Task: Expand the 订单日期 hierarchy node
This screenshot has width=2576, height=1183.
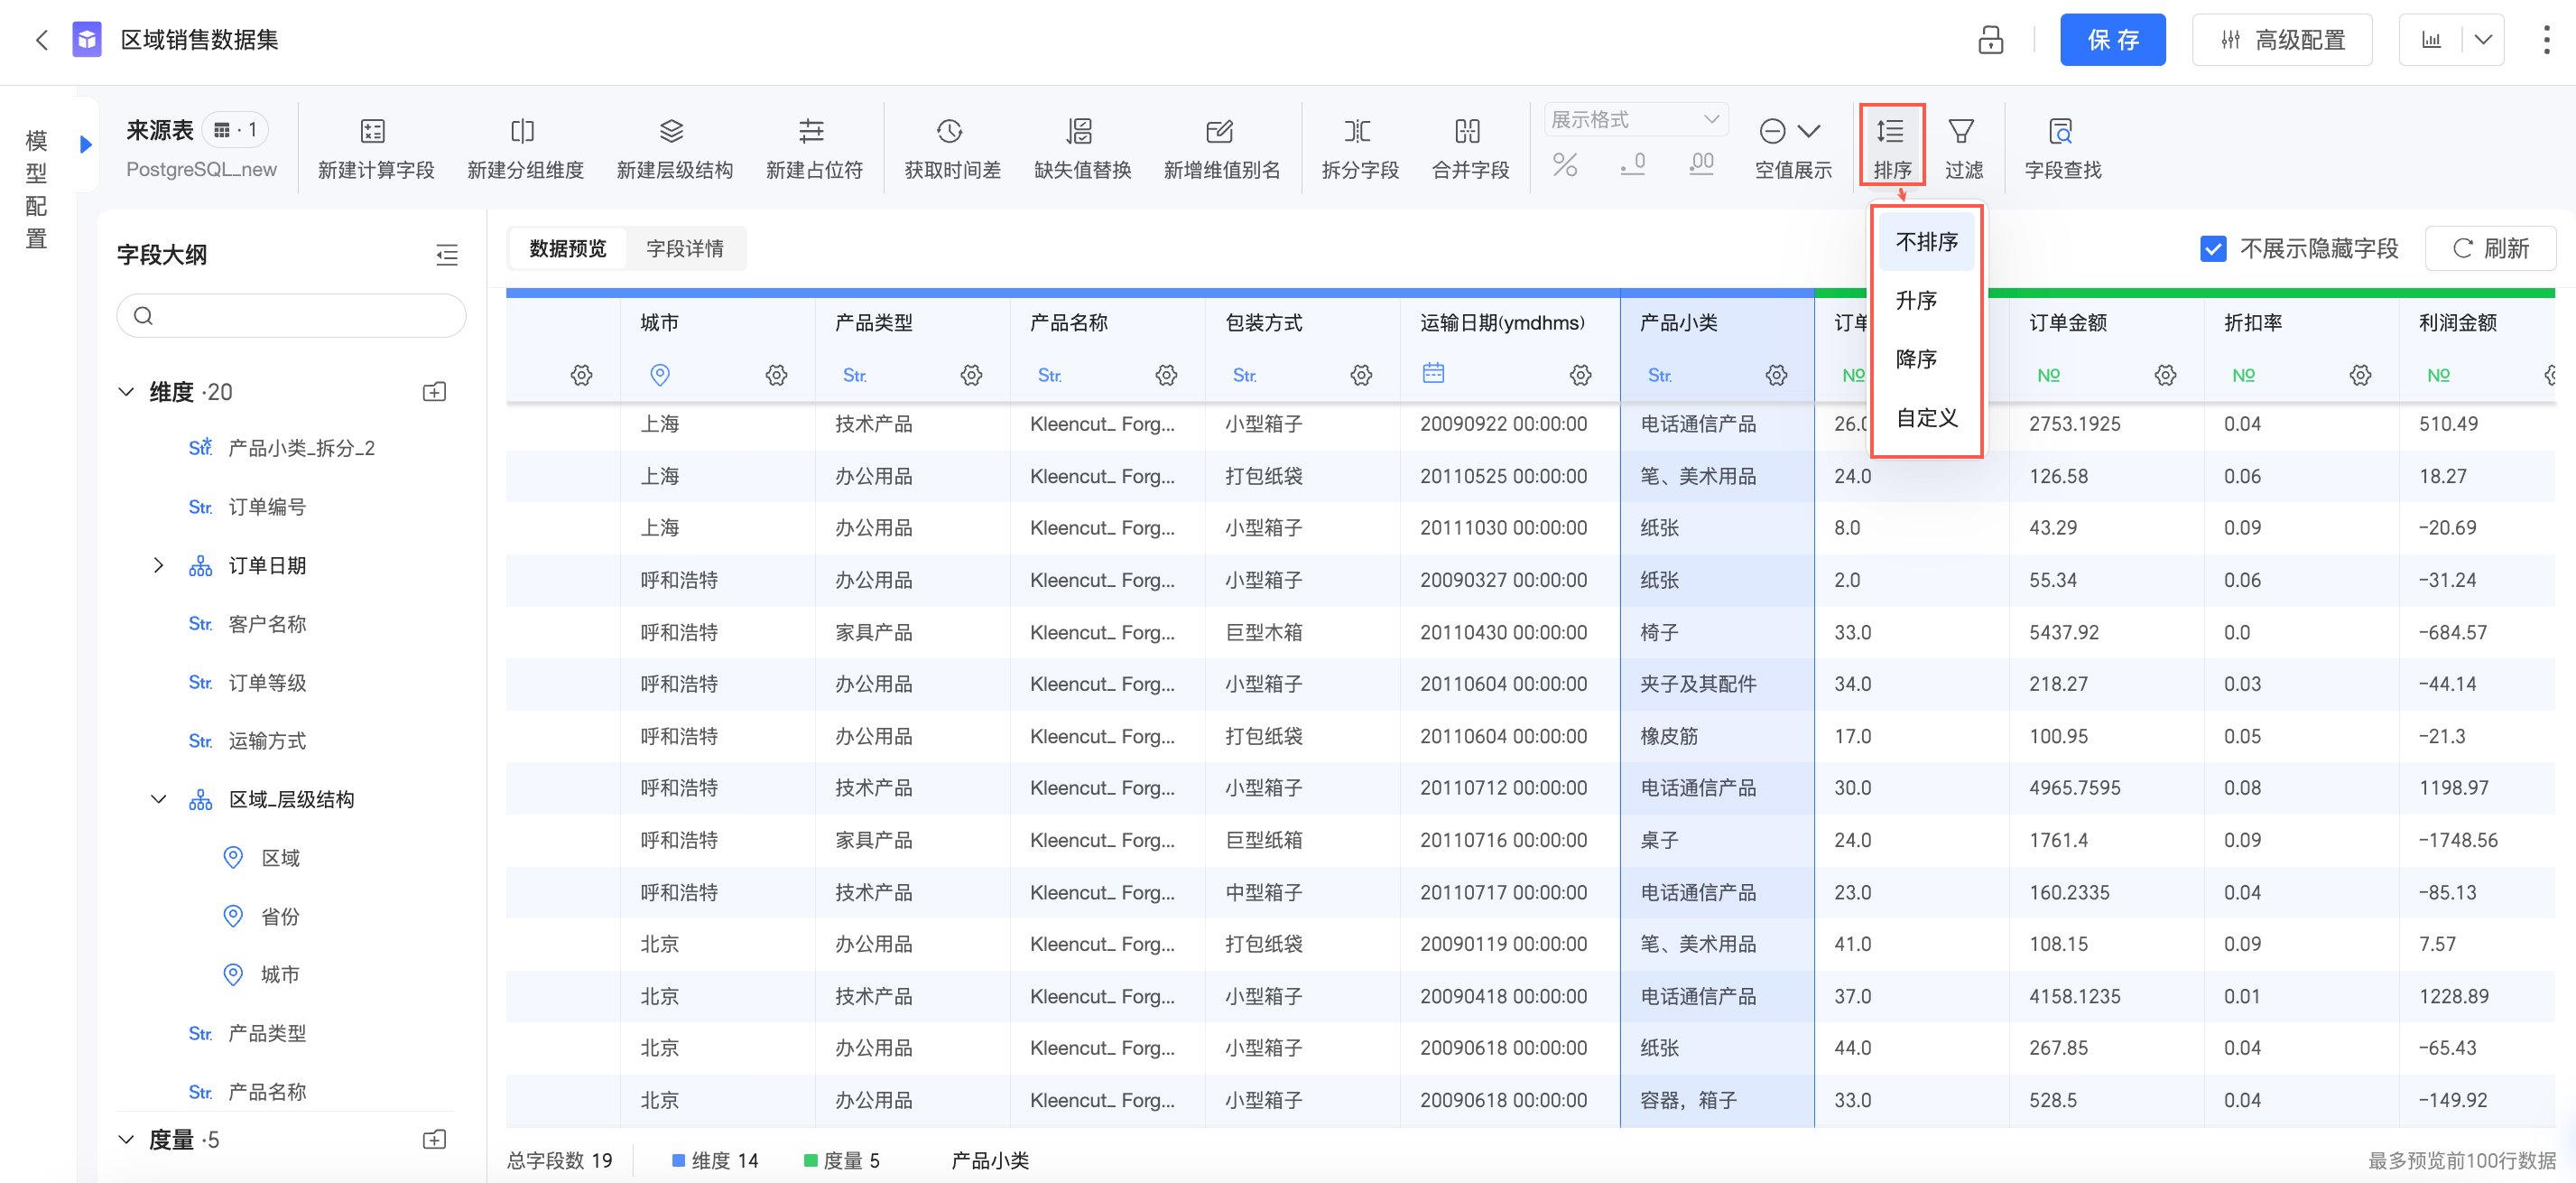Action: 158,565
